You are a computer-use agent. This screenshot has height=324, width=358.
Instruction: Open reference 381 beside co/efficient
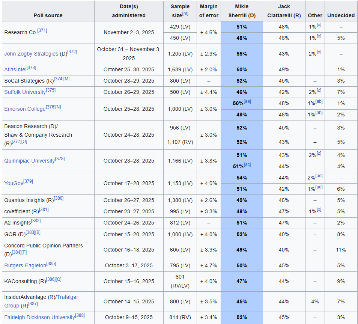[44, 209]
